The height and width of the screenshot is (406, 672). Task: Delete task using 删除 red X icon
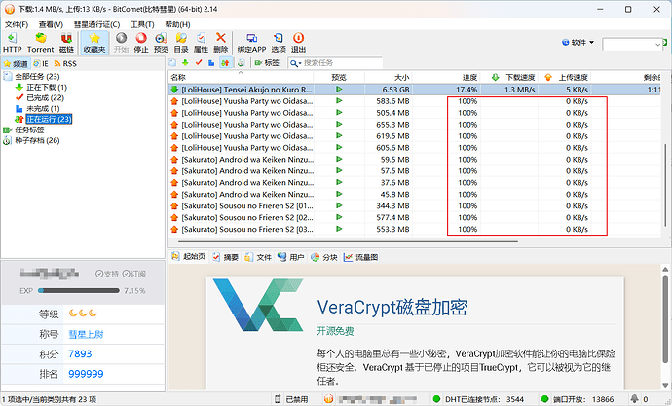[x=221, y=42]
